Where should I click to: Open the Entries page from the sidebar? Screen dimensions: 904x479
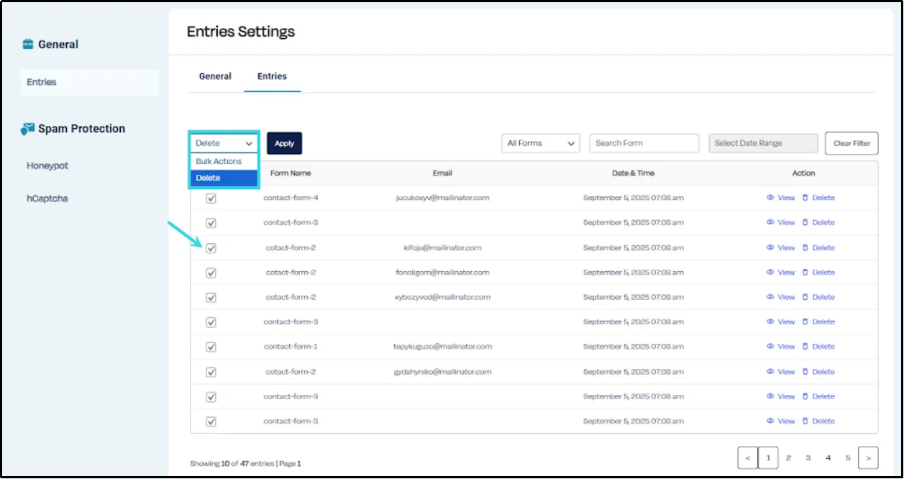(42, 82)
